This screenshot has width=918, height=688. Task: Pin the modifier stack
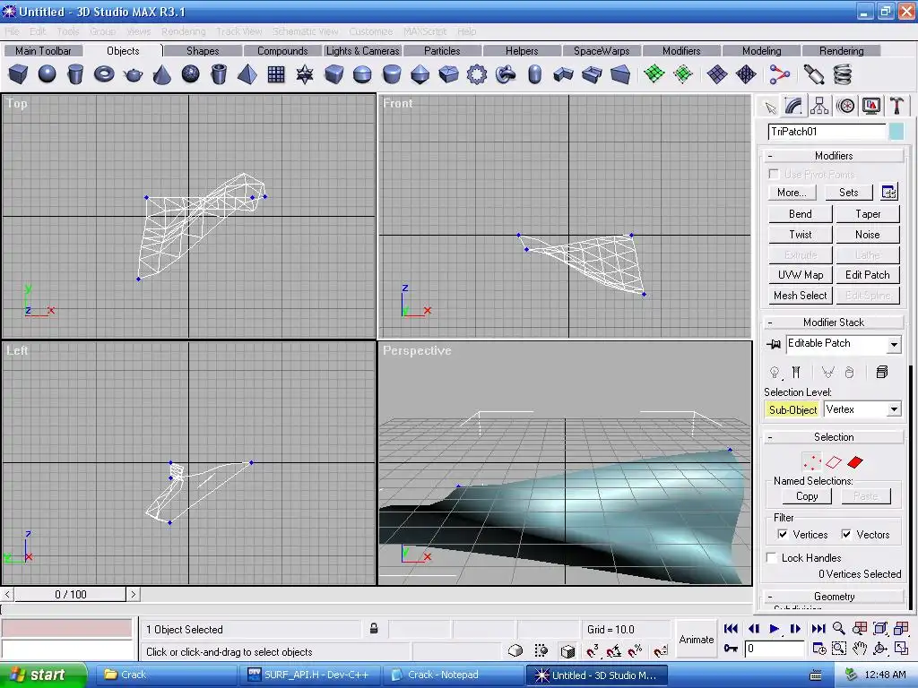(x=774, y=344)
